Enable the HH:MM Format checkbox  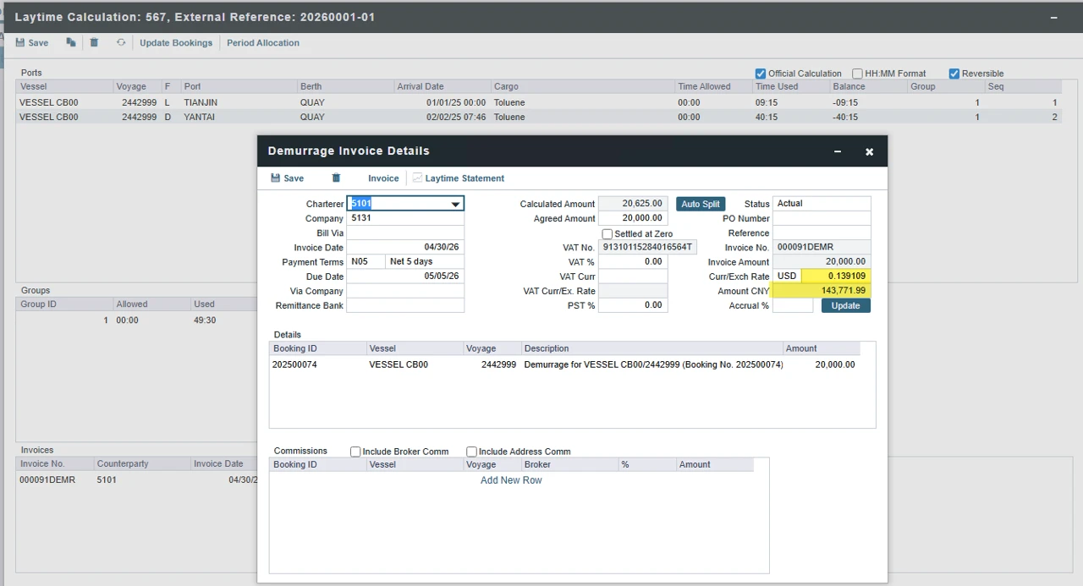tap(857, 74)
